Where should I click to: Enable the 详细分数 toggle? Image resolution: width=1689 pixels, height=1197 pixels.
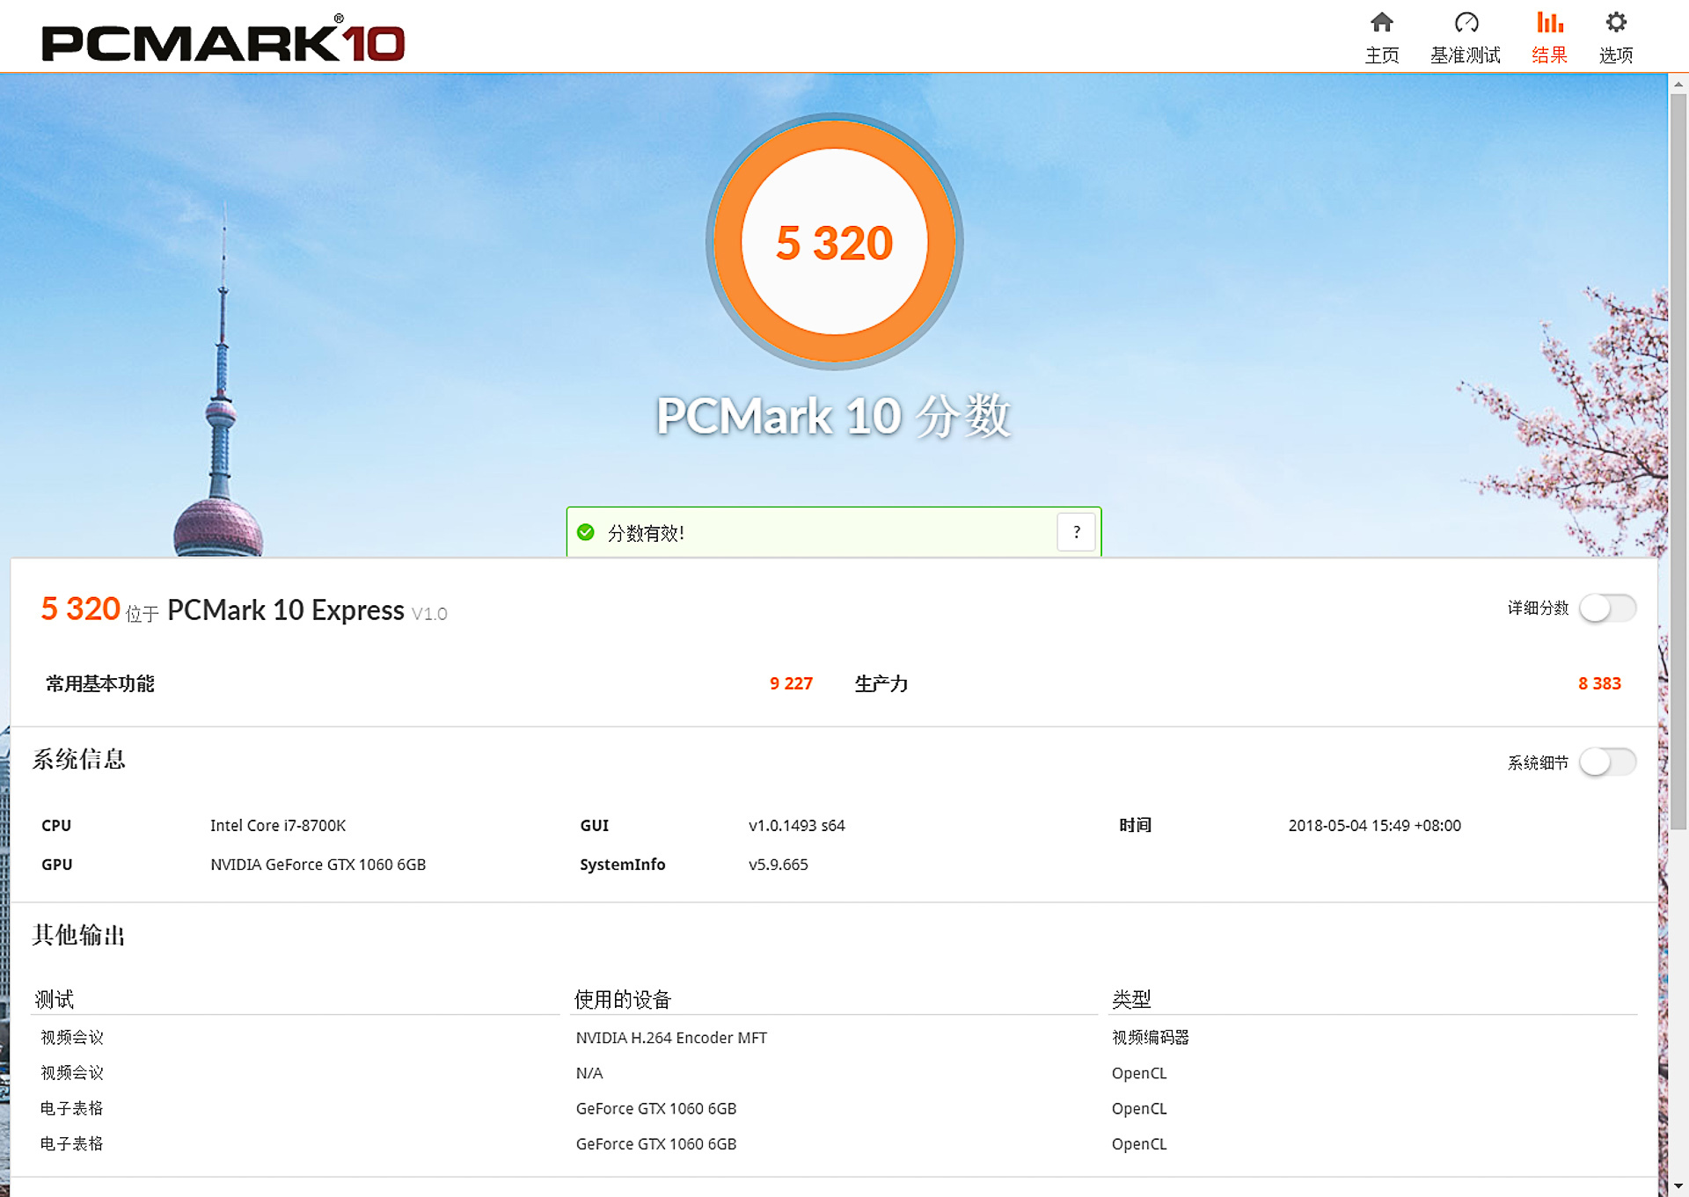tap(1609, 608)
